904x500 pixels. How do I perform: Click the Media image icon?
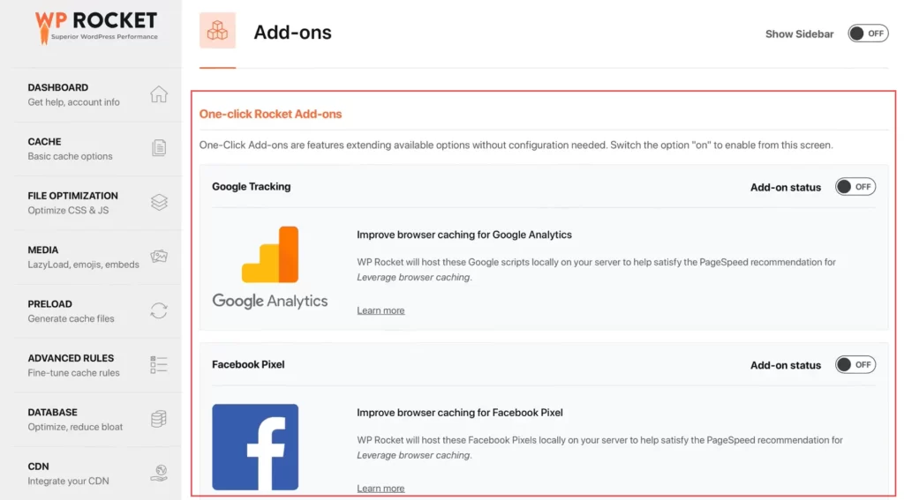159,257
